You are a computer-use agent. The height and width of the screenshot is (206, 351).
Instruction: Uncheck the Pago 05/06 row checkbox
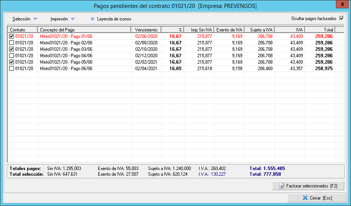pos(12,62)
